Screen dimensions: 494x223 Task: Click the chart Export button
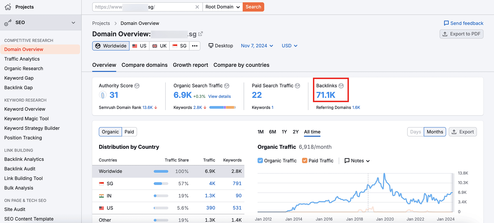pos(463,132)
